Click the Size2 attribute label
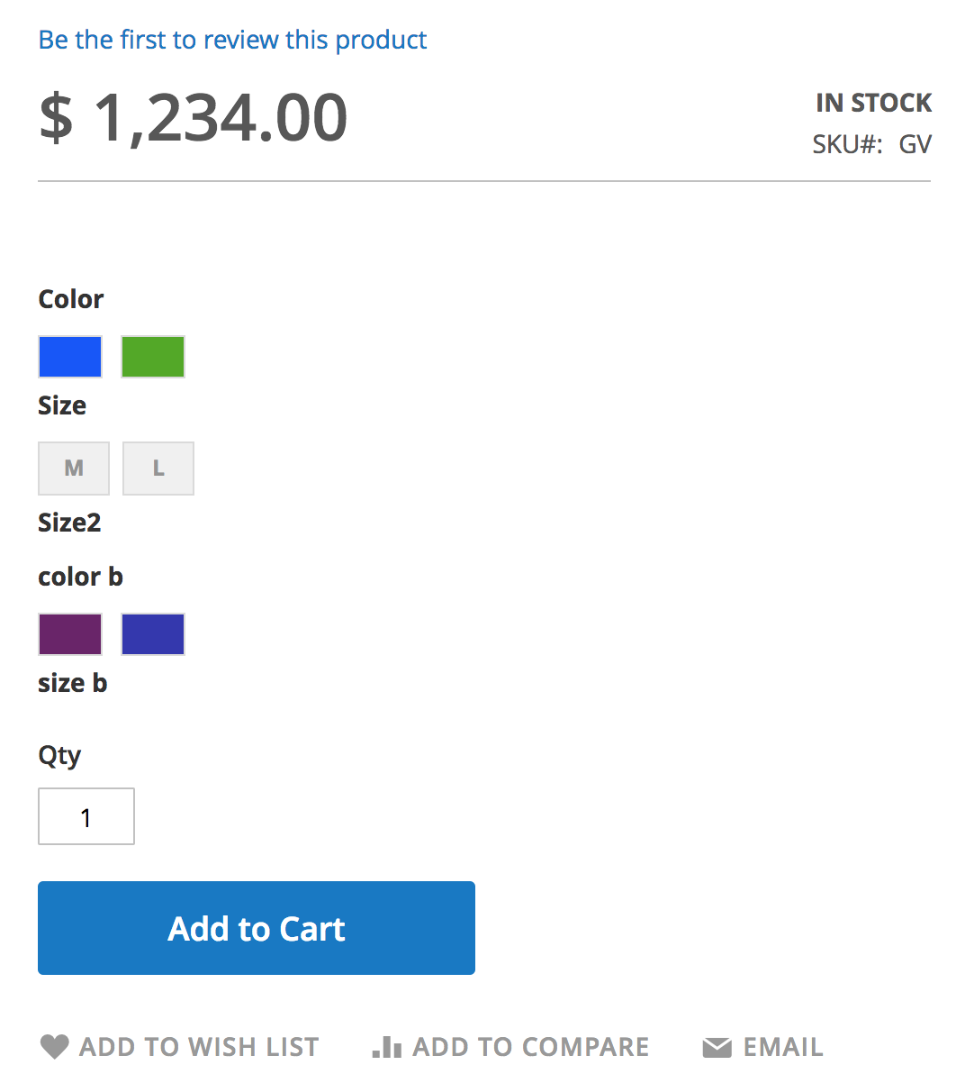The image size is (956, 1083). coord(69,523)
